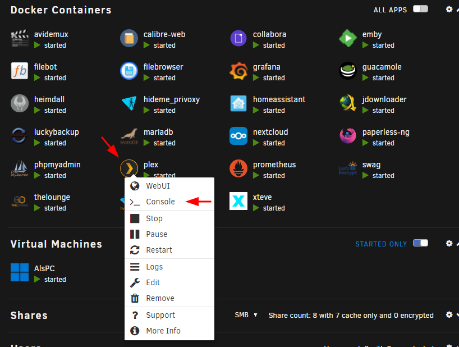
Task: Toggle the STARTED ONLY switch
Action: coord(420,243)
